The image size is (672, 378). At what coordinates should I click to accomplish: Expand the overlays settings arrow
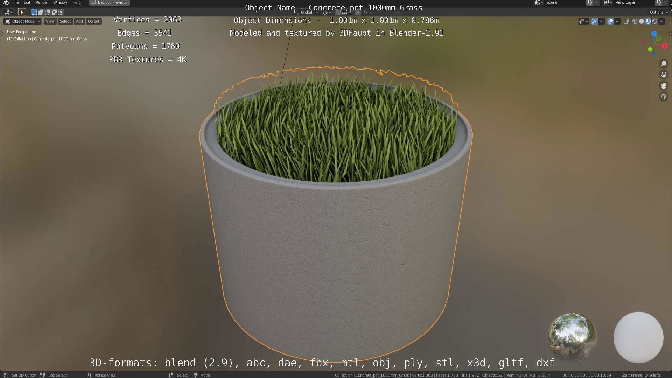pos(617,21)
